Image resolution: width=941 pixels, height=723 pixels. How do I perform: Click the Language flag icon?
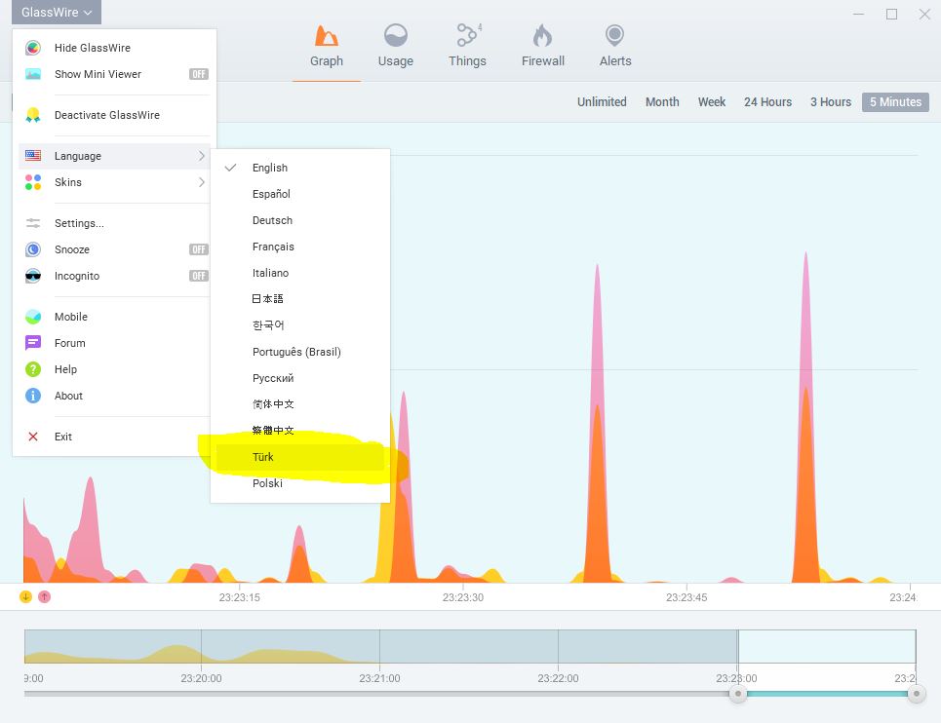33,156
